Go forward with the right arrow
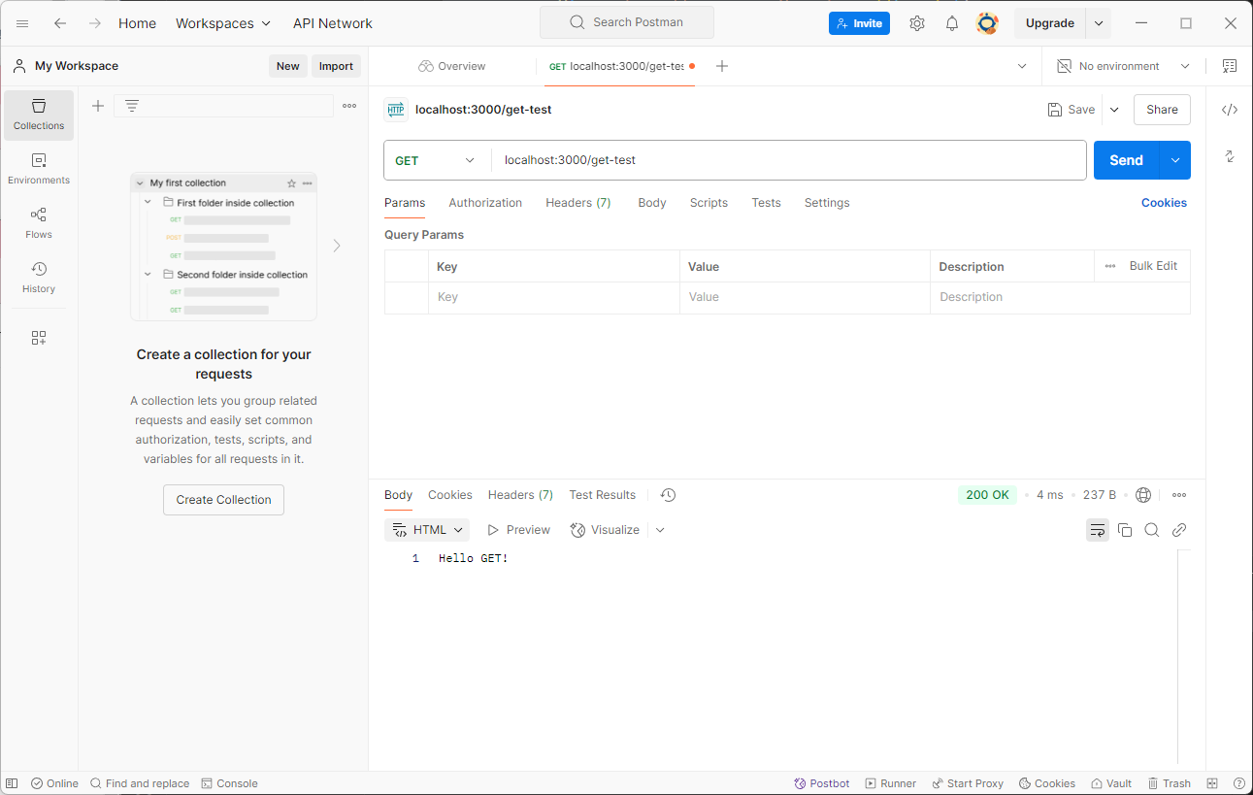 95,23
